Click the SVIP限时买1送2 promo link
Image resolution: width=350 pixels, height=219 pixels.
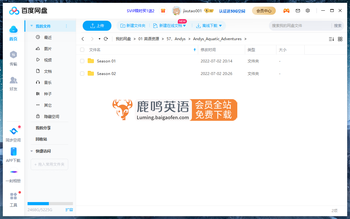(140, 11)
